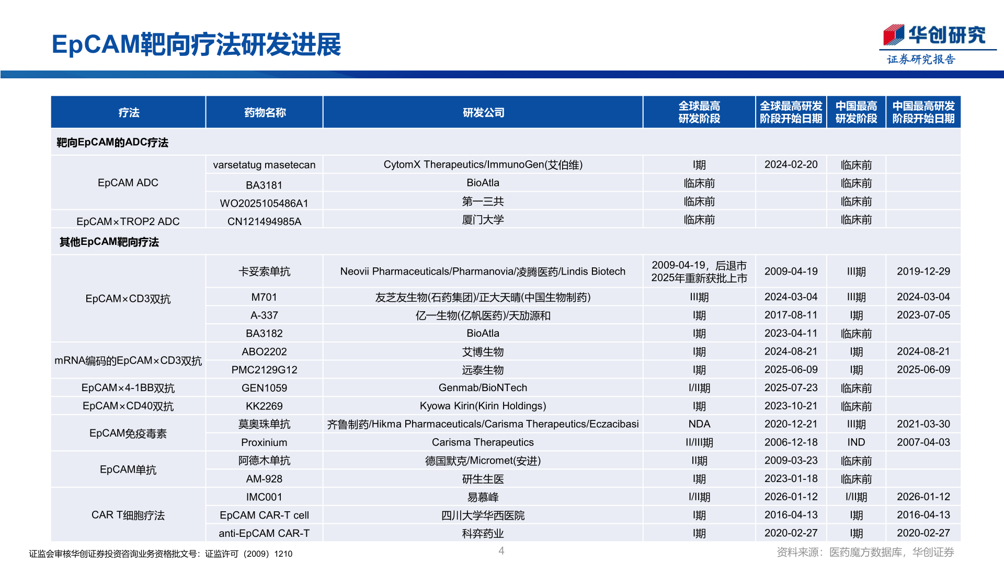Click the 后退市 2025年重新获批上市 stage cell
Image resolution: width=1004 pixels, height=564 pixels.
pyautogui.click(x=699, y=272)
